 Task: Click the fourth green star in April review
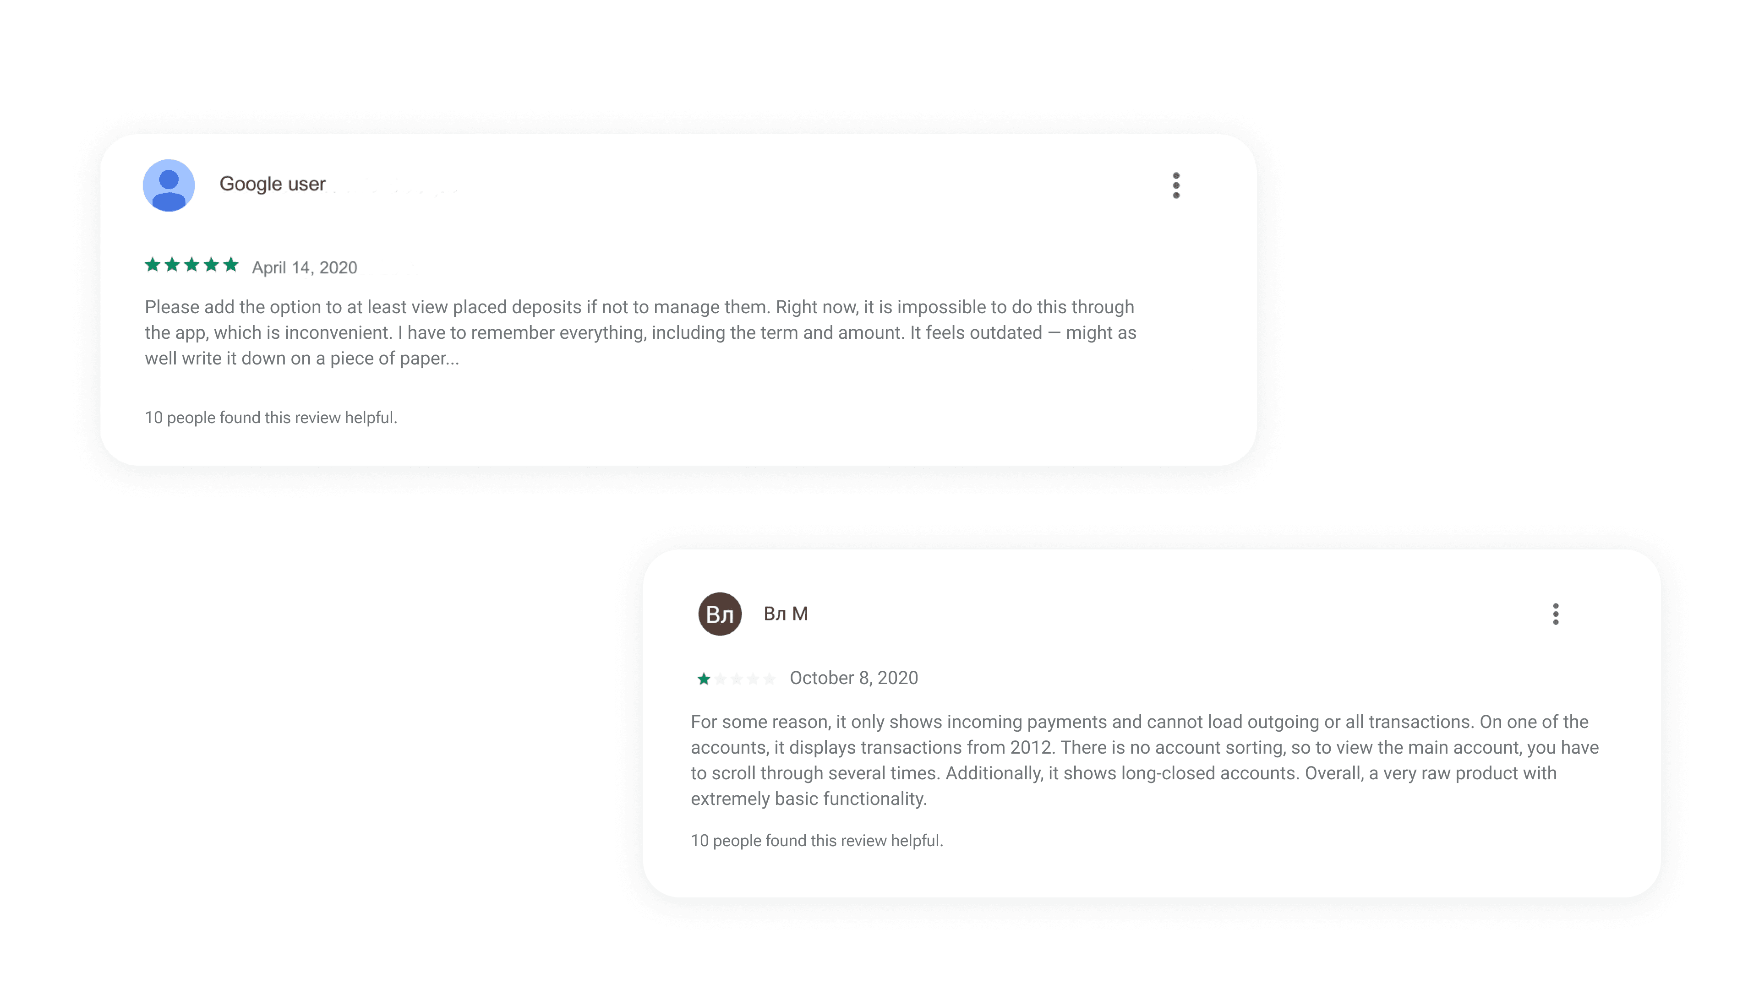tap(212, 265)
